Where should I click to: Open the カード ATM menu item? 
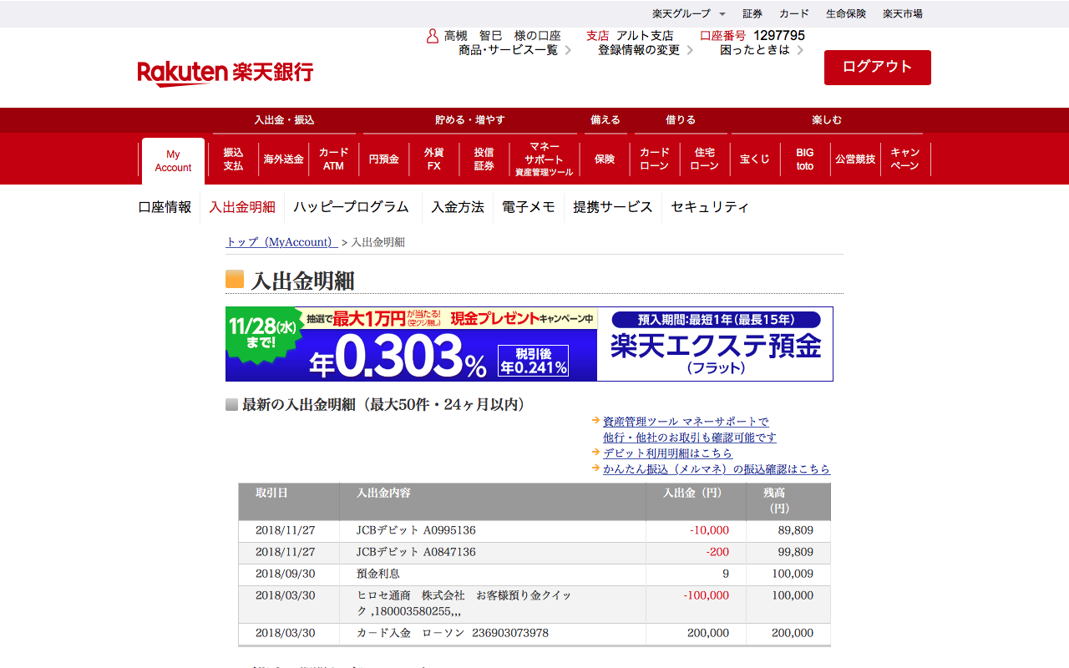coord(333,159)
